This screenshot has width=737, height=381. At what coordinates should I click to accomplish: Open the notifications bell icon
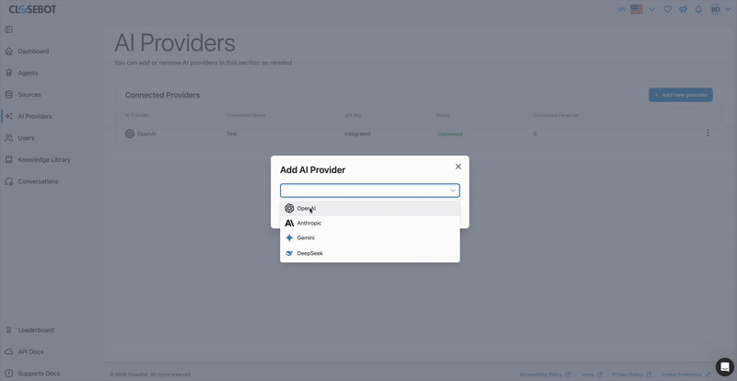pos(698,9)
